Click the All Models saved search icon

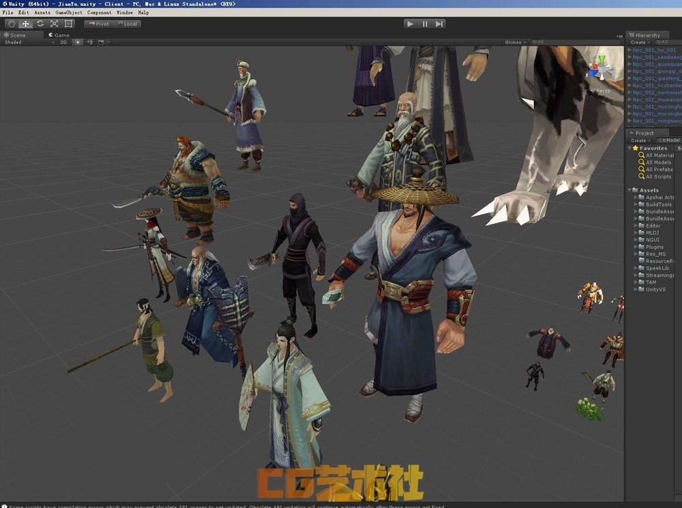coord(641,162)
